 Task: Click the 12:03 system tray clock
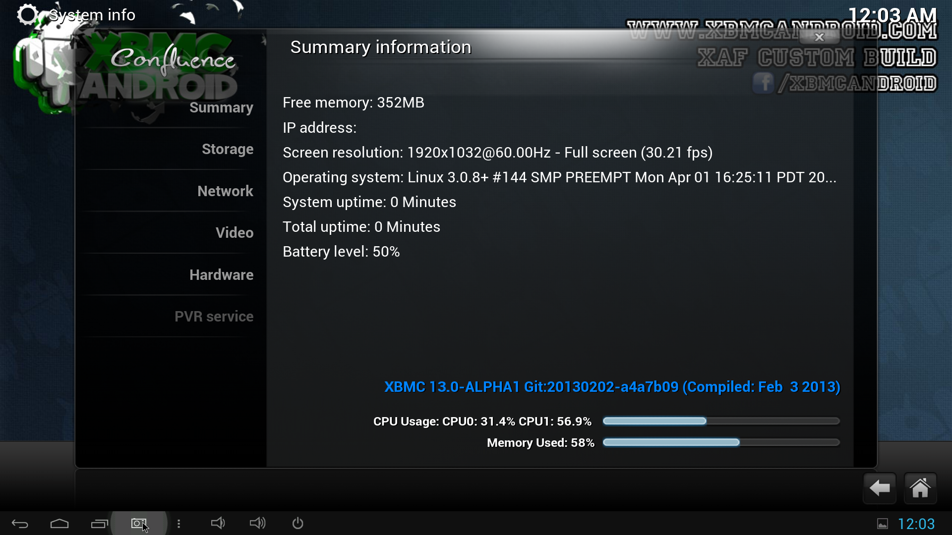[x=916, y=524]
